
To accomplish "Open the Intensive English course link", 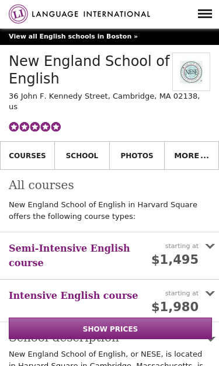I will (x=74, y=295).
